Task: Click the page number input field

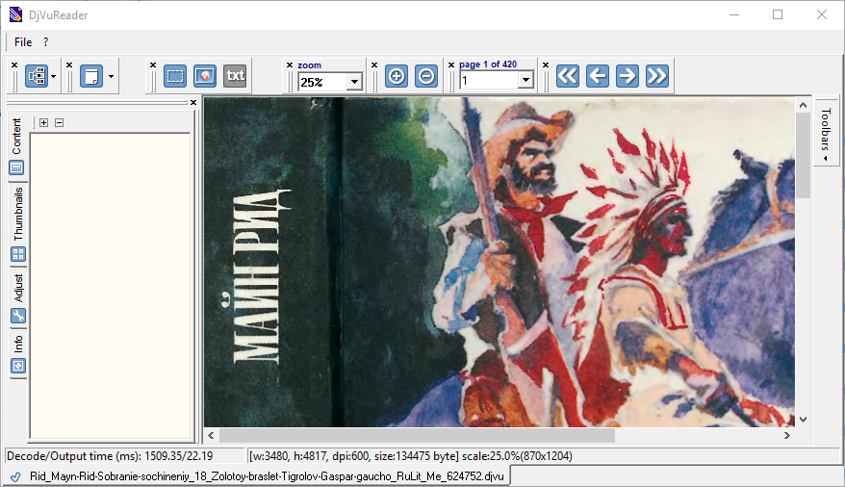Action: (x=489, y=81)
